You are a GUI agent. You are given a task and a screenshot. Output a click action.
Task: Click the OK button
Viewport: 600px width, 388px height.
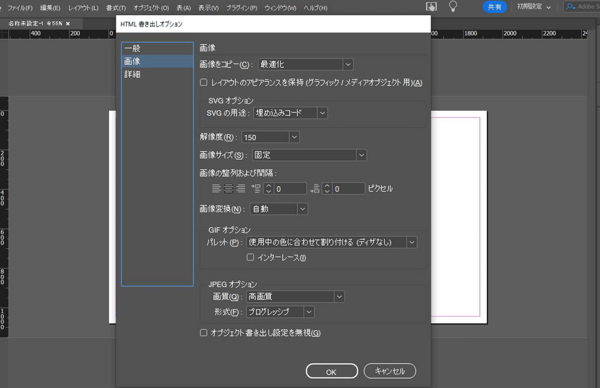point(331,371)
